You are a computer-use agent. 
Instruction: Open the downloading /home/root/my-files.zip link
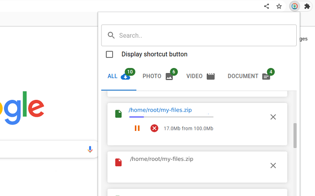pyautogui.click(x=160, y=110)
